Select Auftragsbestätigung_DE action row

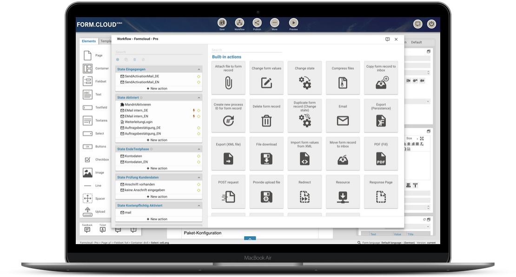(x=159, y=128)
